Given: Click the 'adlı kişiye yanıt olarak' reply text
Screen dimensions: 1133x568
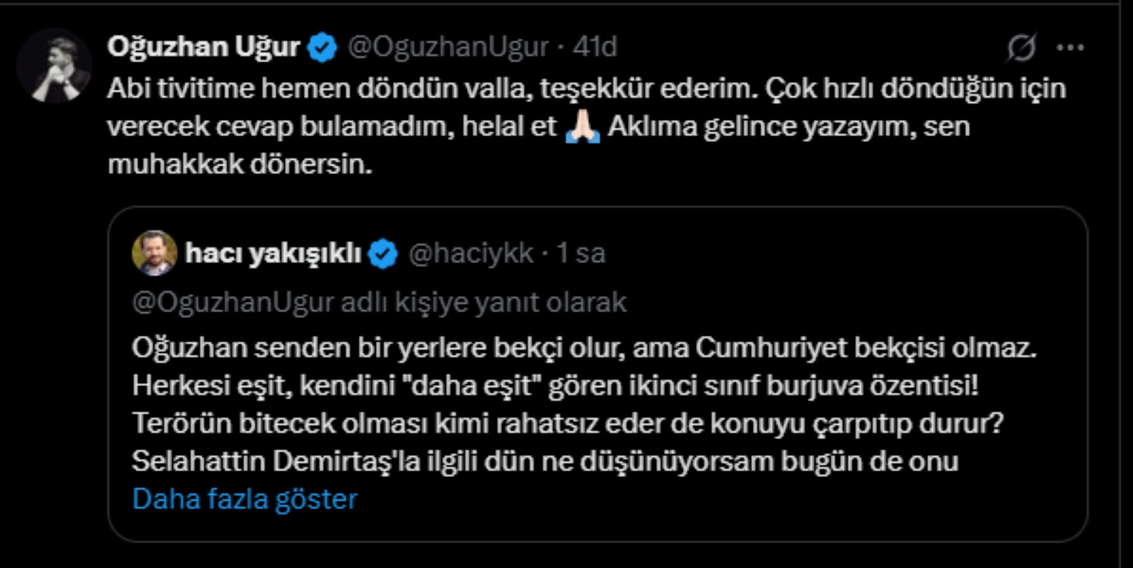Looking at the screenshot, I should (x=483, y=303).
